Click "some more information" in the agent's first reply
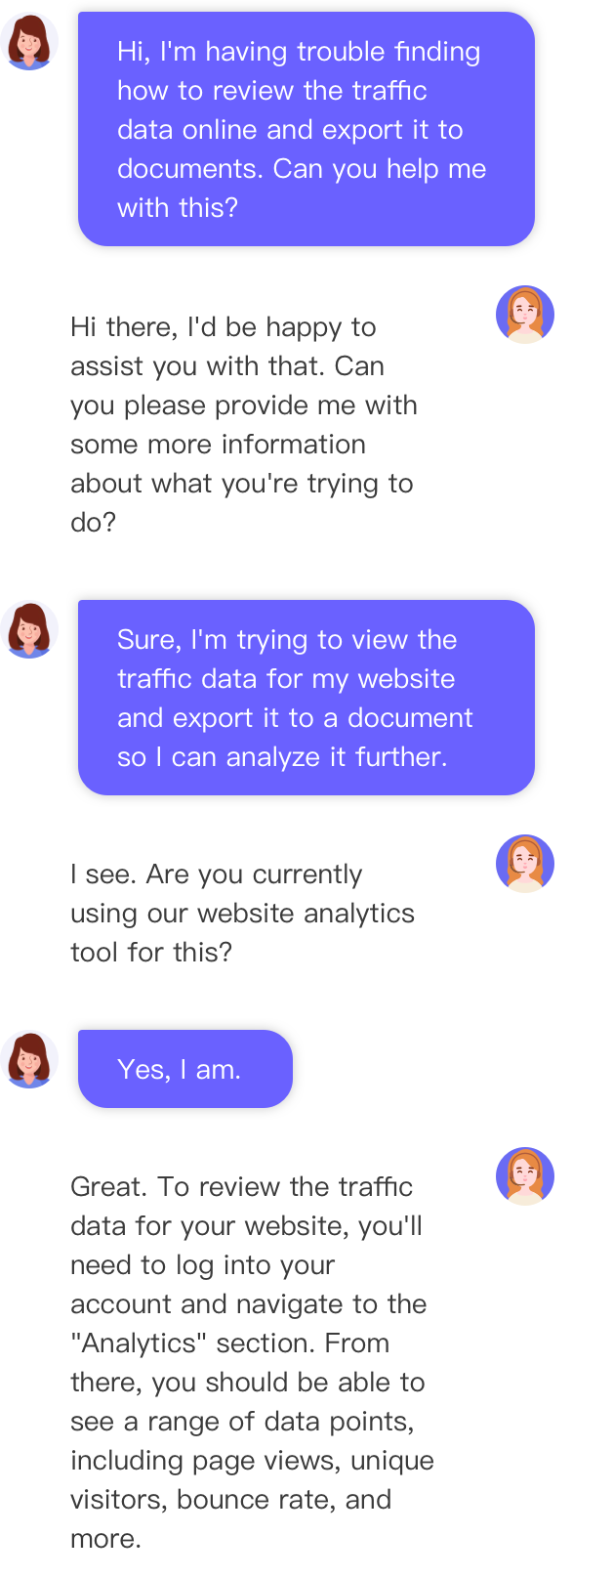Viewport: 613px width, 1577px height. [218, 445]
